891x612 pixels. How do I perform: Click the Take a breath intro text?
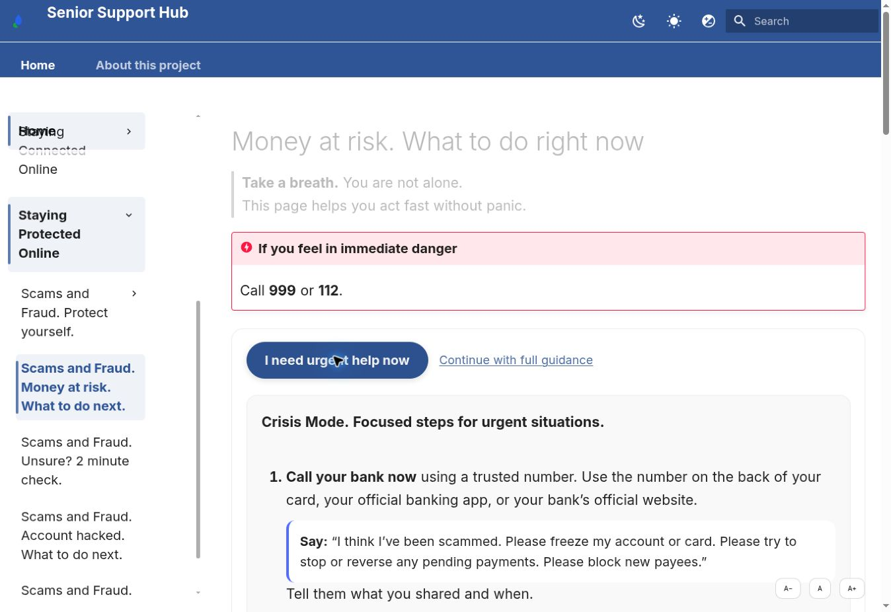tap(384, 194)
